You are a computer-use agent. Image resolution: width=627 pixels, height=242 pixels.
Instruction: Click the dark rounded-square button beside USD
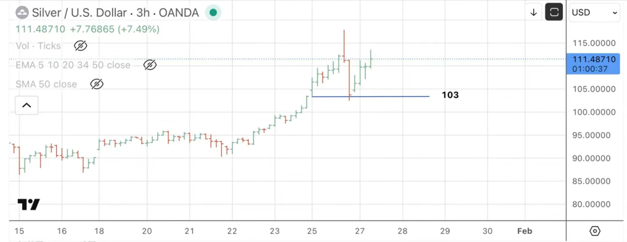[554, 12]
